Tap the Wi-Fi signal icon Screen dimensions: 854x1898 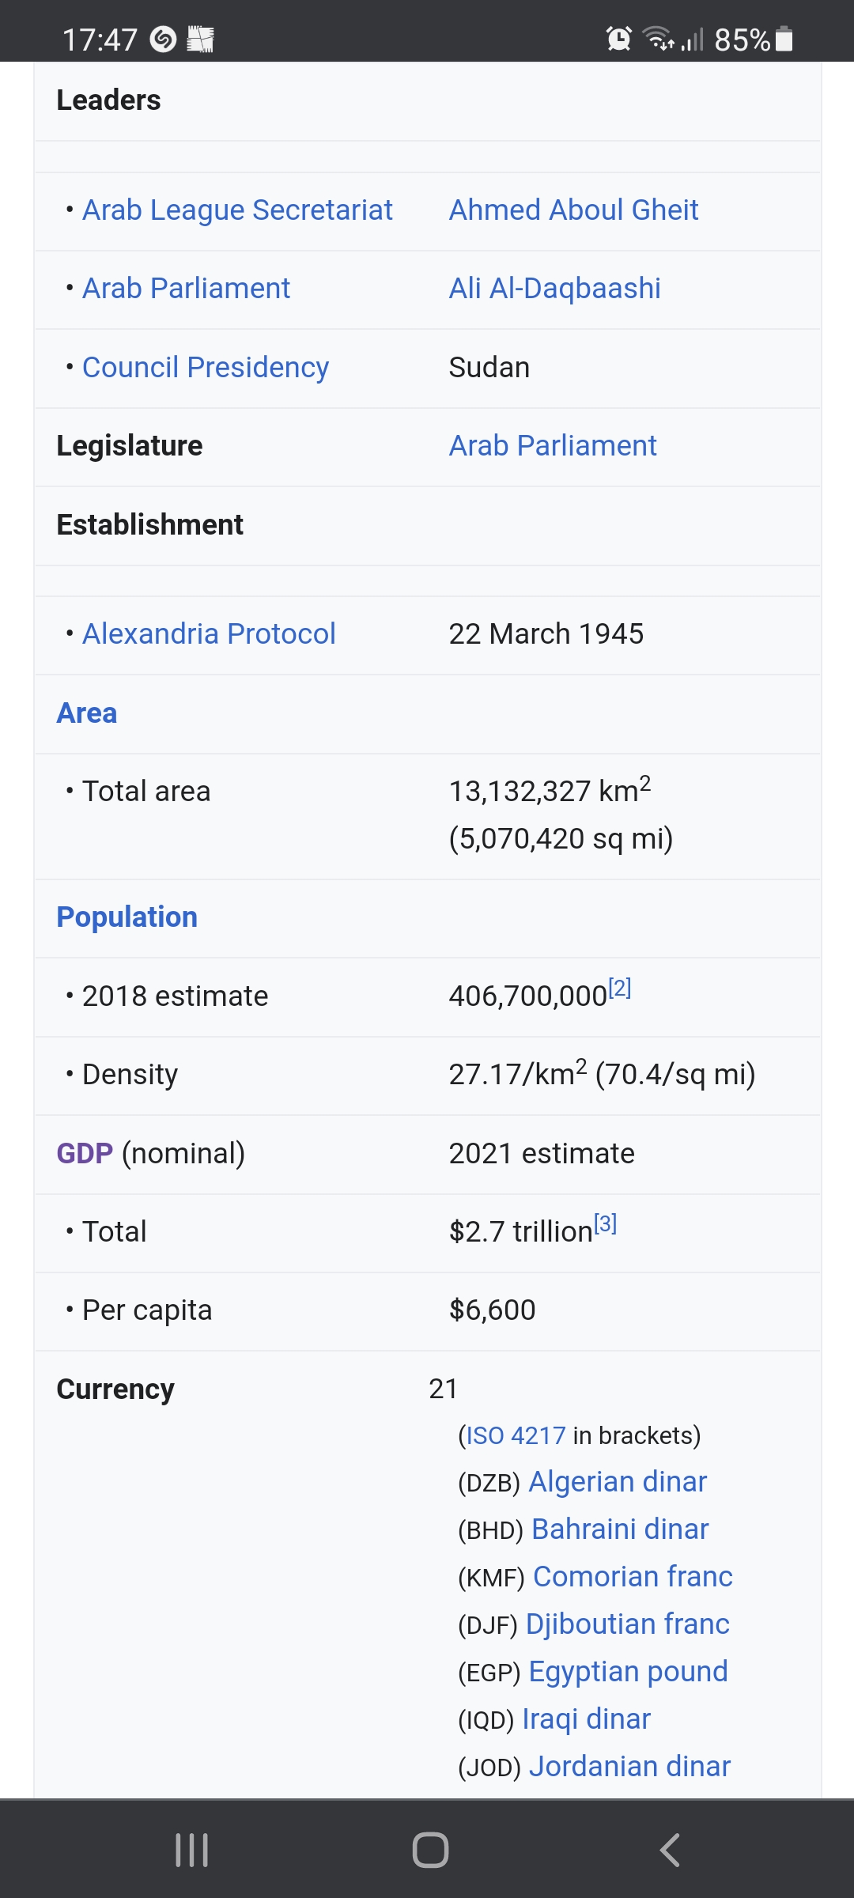(x=658, y=38)
